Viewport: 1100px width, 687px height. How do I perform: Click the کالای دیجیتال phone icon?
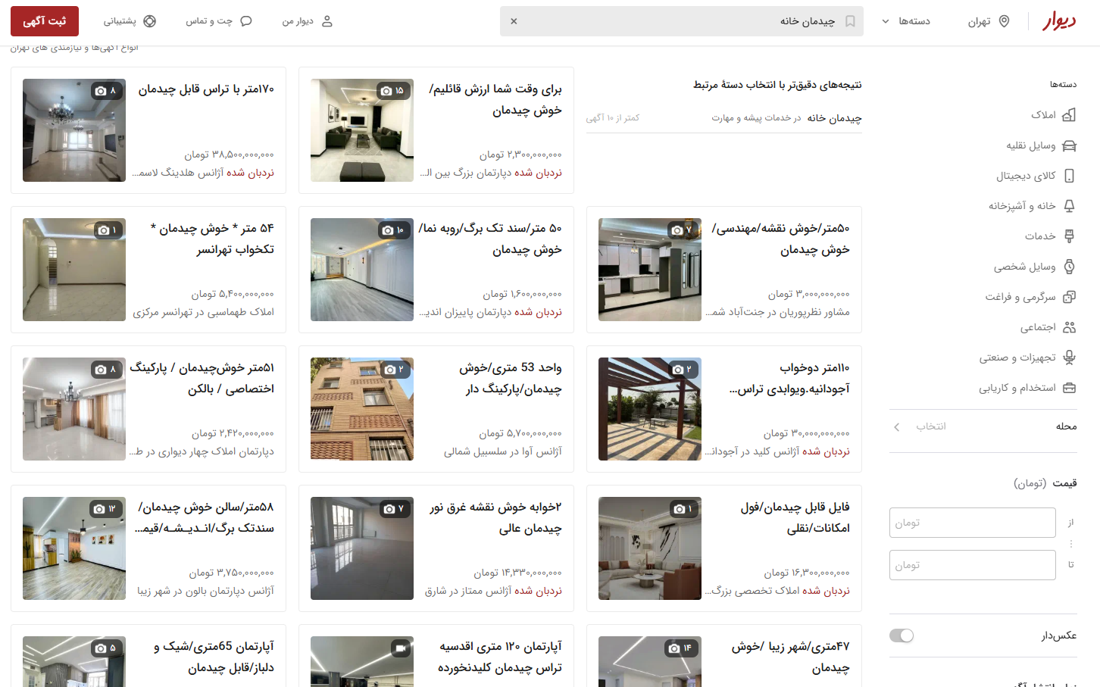click(1069, 176)
